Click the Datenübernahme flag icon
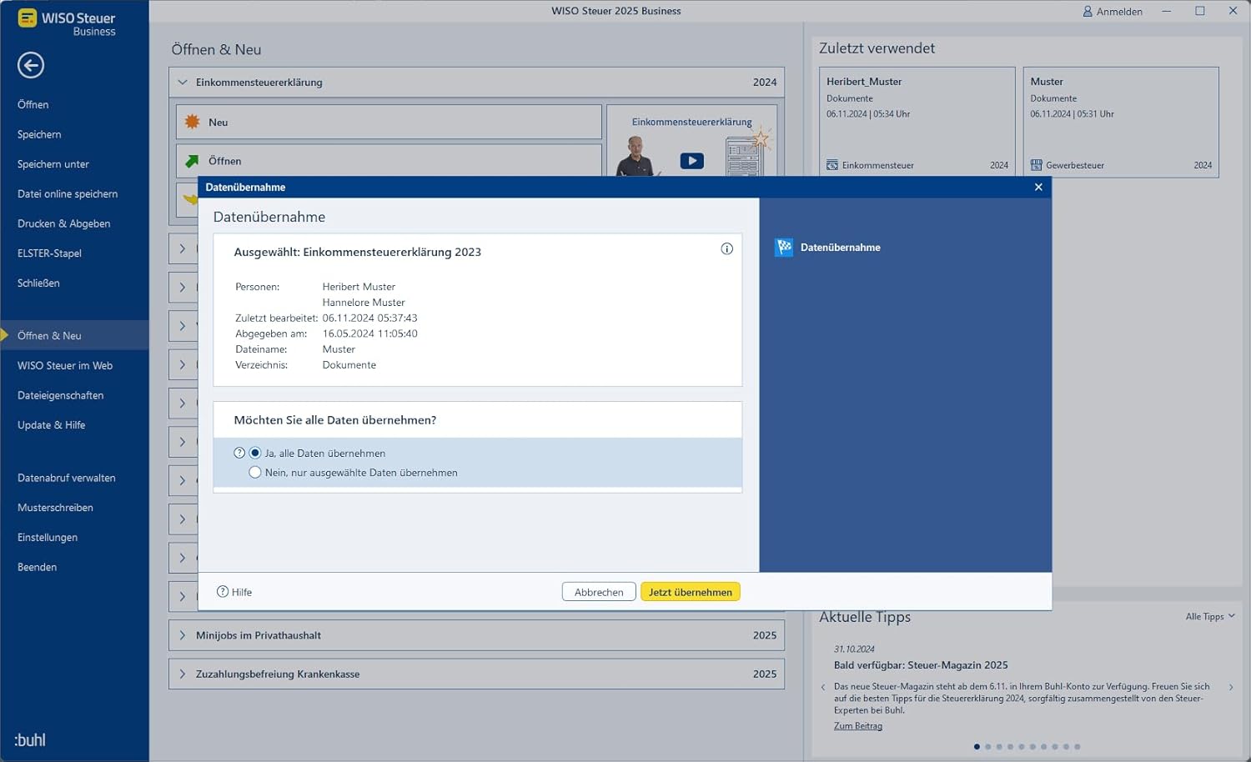 coord(784,247)
